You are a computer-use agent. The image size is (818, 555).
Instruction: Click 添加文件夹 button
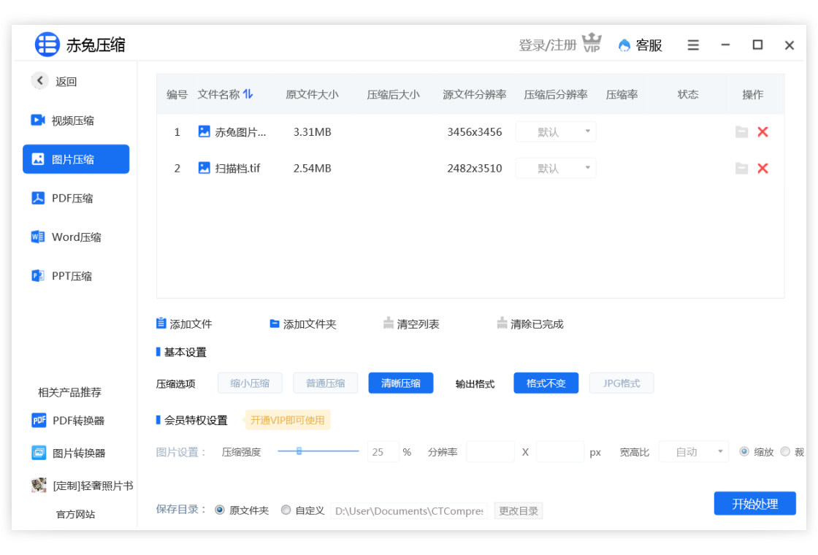click(x=302, y=324)
